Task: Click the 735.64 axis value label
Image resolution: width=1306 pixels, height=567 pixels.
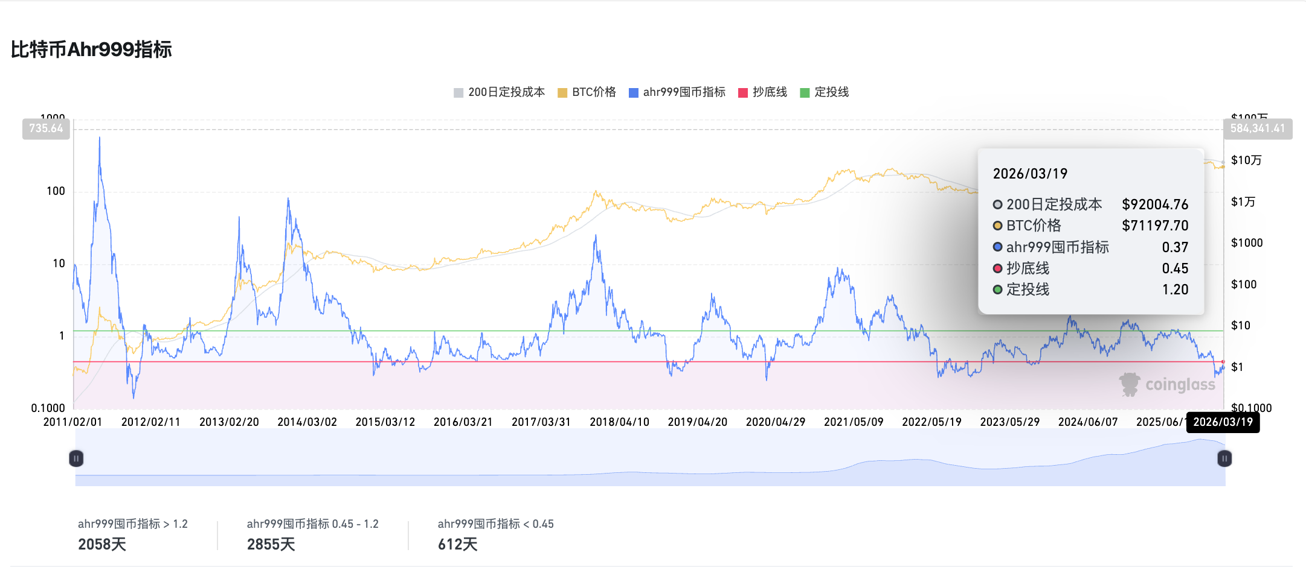Action: [46, 128]
